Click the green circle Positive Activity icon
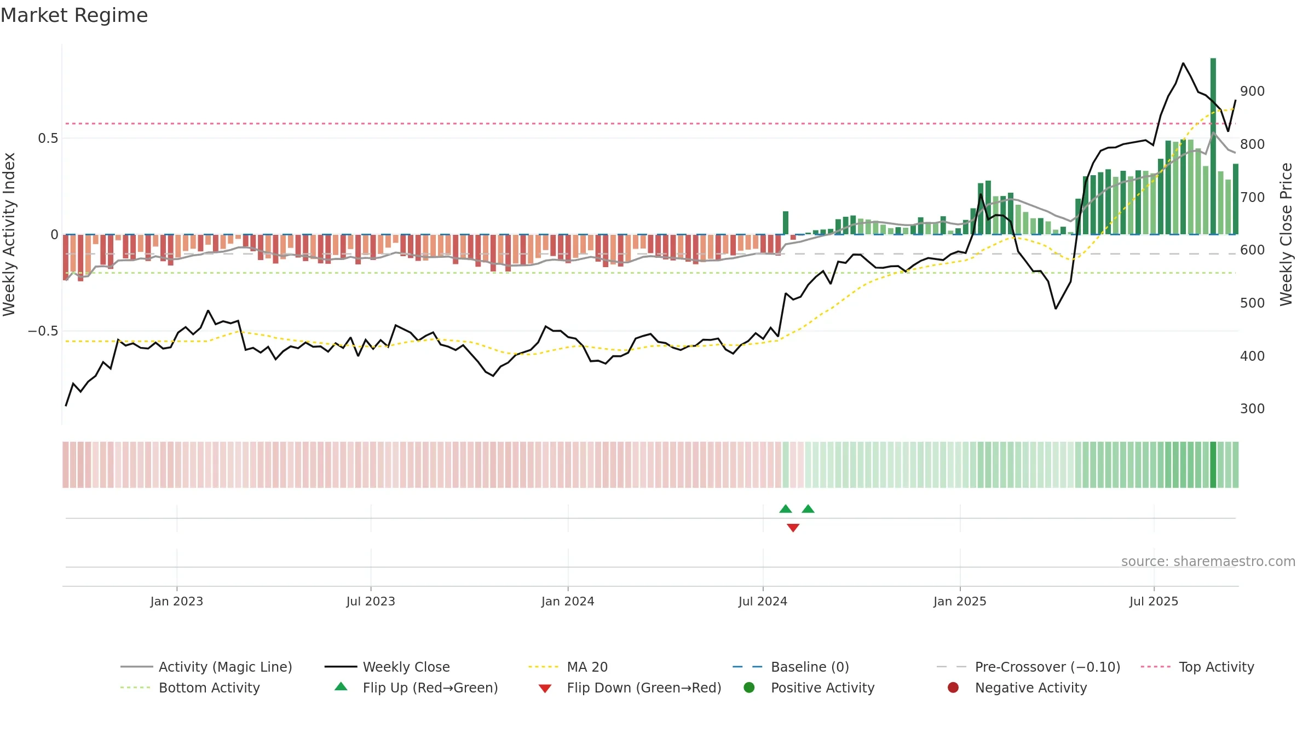 pyautogui.click(x=750, y=688)
